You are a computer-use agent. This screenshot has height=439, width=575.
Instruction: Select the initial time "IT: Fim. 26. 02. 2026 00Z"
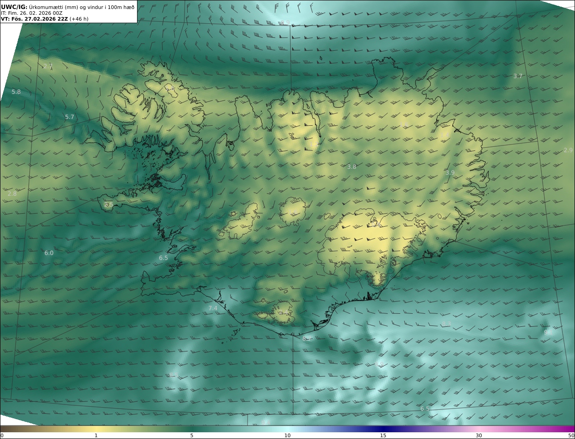coord(31,13)
